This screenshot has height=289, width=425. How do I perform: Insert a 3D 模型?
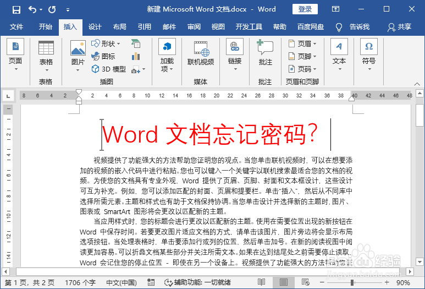click(109, 69)
